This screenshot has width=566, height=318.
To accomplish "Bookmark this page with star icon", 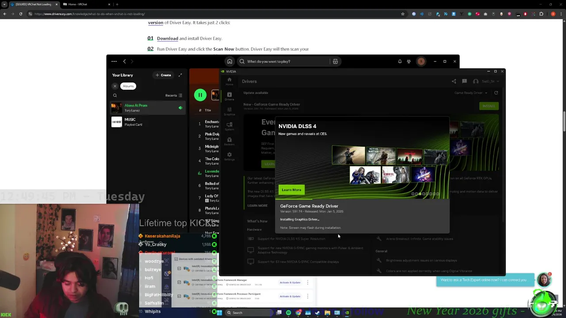I will [402, 14].
